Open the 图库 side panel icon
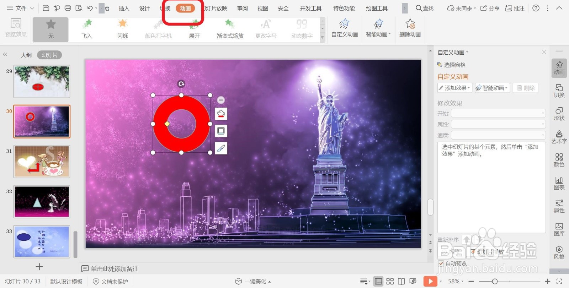Viewport: 569px width, 288px height. [x=559, y=229]
